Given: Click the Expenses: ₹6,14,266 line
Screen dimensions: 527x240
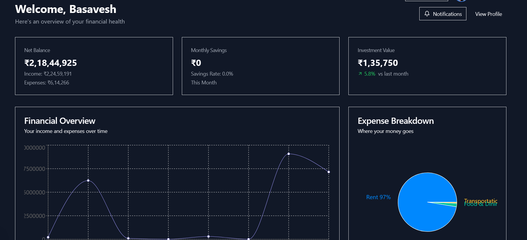Looking at the screenshot, I should tap(46, 83).
